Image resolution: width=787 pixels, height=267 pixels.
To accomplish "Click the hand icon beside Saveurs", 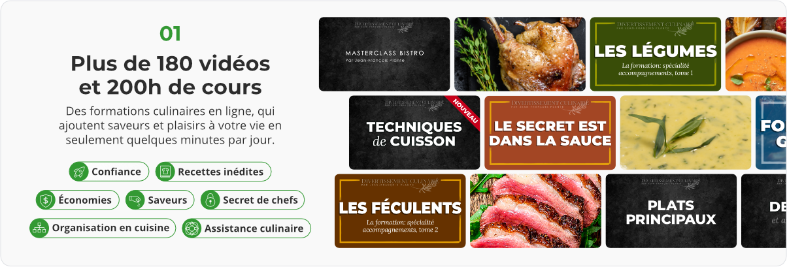I will 135,200.
